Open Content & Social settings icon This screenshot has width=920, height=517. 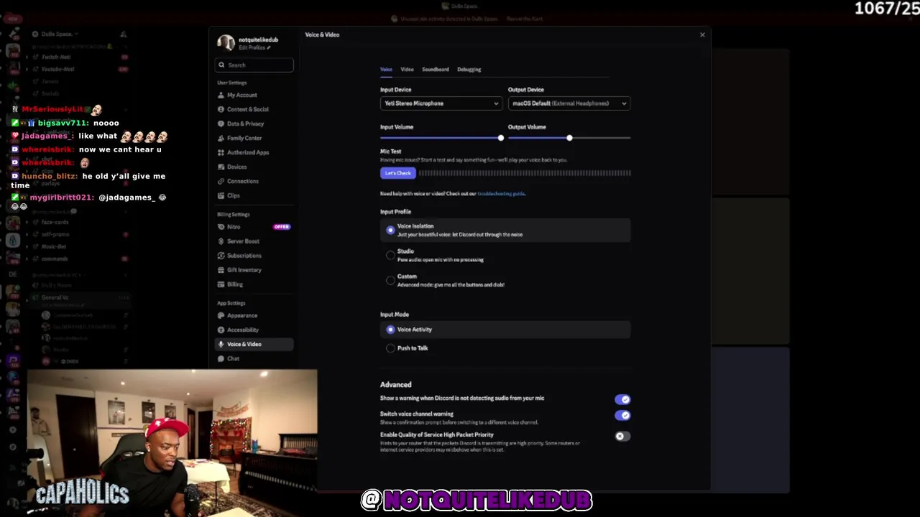(x=221, y=109)
